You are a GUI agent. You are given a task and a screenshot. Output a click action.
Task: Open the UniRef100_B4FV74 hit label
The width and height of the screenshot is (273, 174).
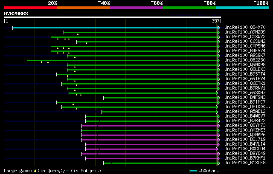pyautogui.click(x=245, y=51)
